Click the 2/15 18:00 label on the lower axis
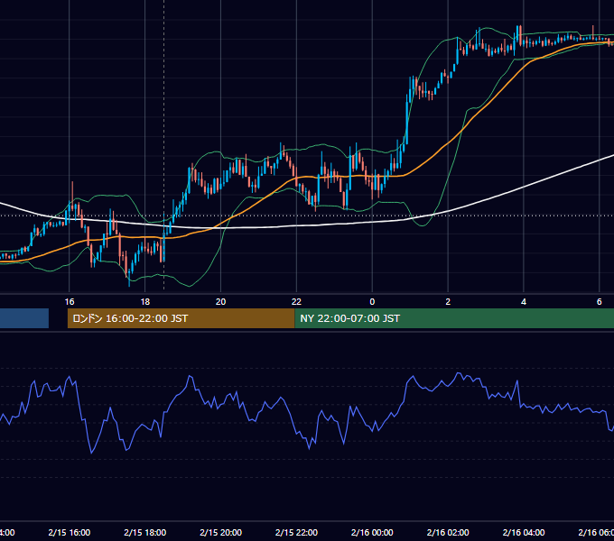 pos(144,532)
